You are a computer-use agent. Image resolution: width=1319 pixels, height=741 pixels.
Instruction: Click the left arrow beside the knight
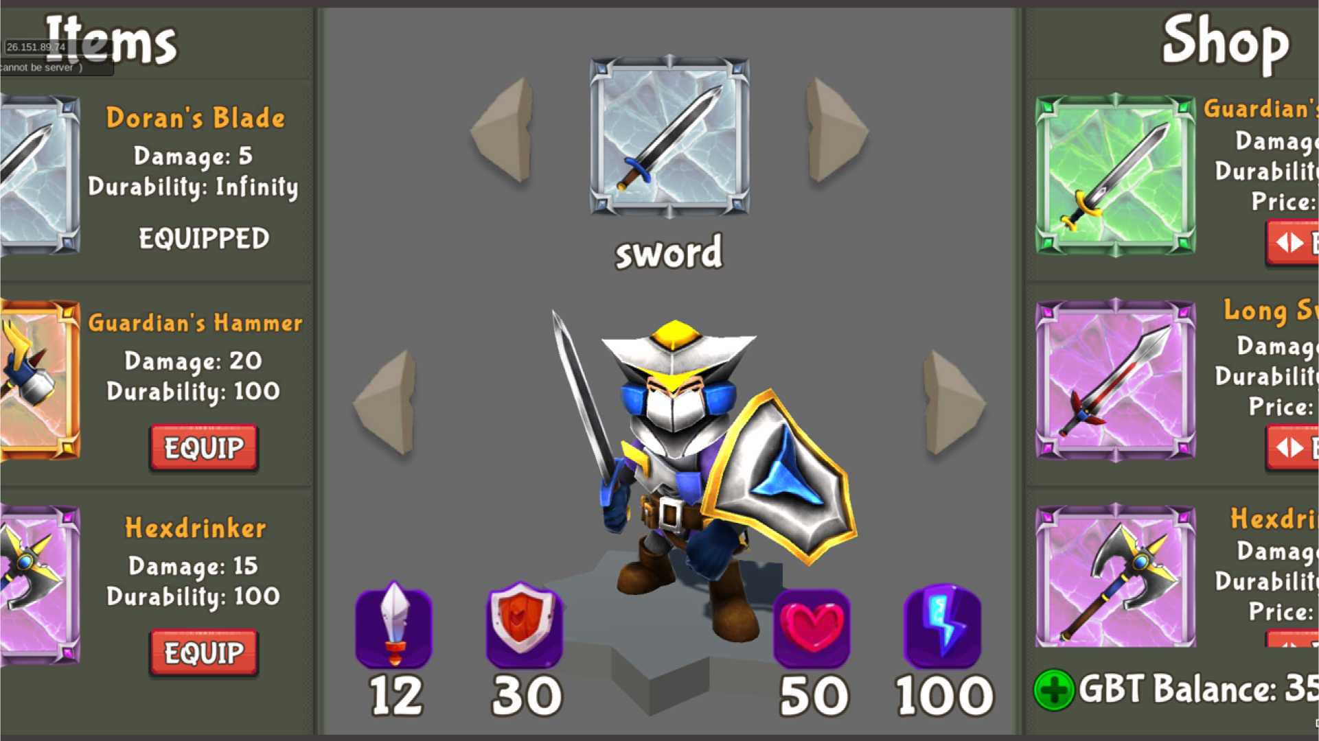(386, 403)
